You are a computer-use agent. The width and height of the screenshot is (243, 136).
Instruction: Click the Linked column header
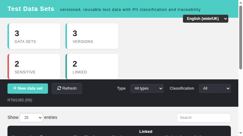point(146,132)
